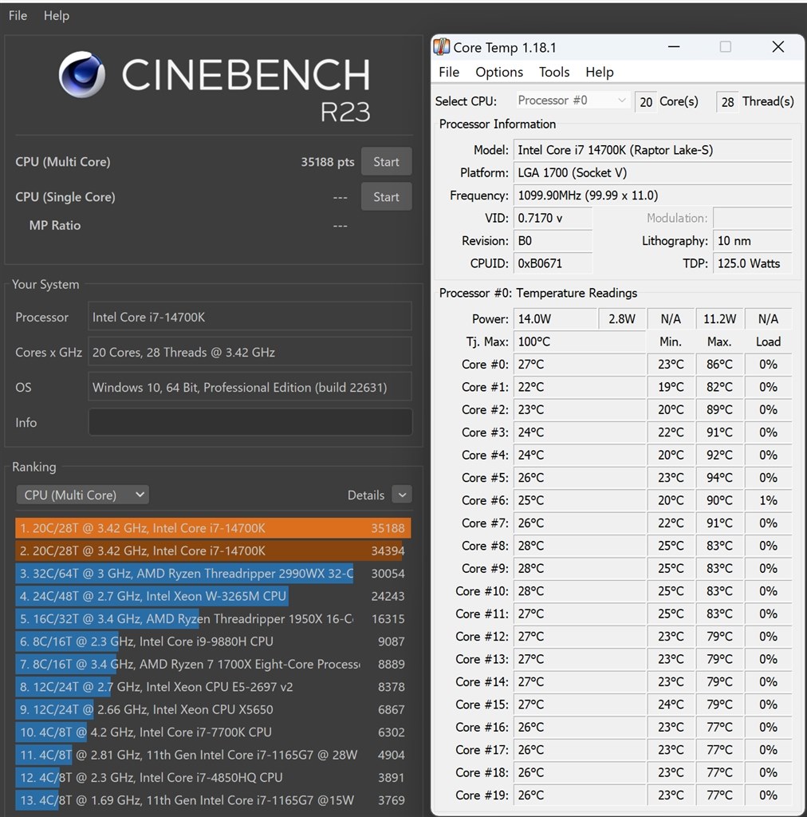Click the Thread(s) count box showing 28
This screenshot has width=807, height=817.
[727, 101]
